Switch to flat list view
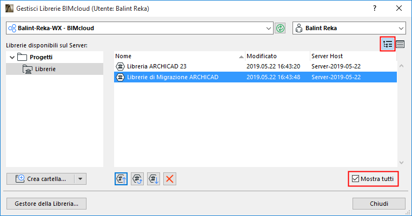Image resolution: width=412 pixels, height=216 pixels. [x=400, y=44]
